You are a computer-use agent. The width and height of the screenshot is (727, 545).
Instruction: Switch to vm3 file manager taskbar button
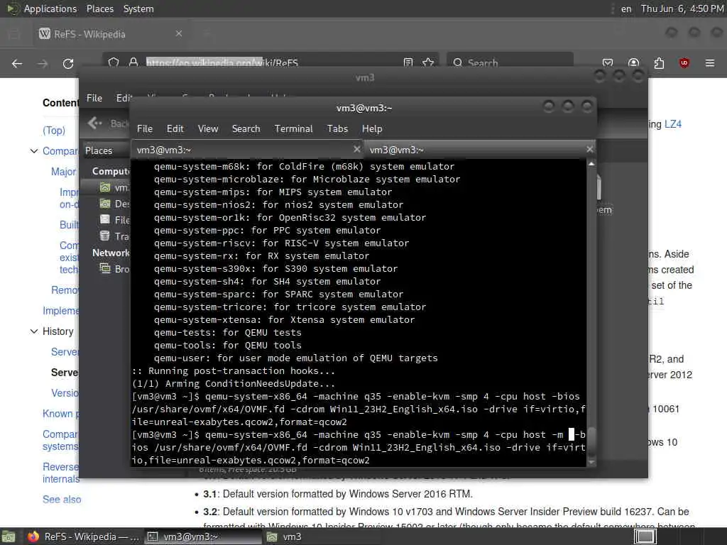coord(322,536)
